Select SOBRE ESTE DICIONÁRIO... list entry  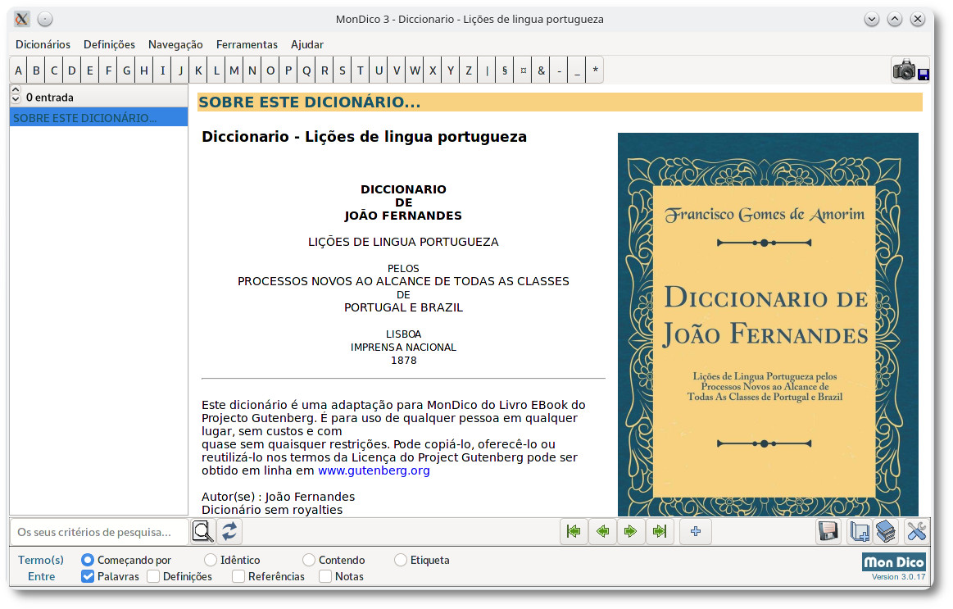coord(98,117)
